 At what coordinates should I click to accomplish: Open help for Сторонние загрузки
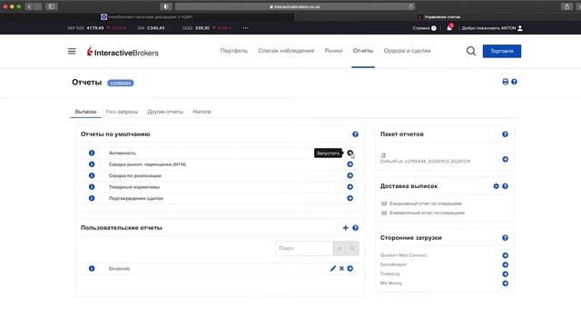[505, 238]
